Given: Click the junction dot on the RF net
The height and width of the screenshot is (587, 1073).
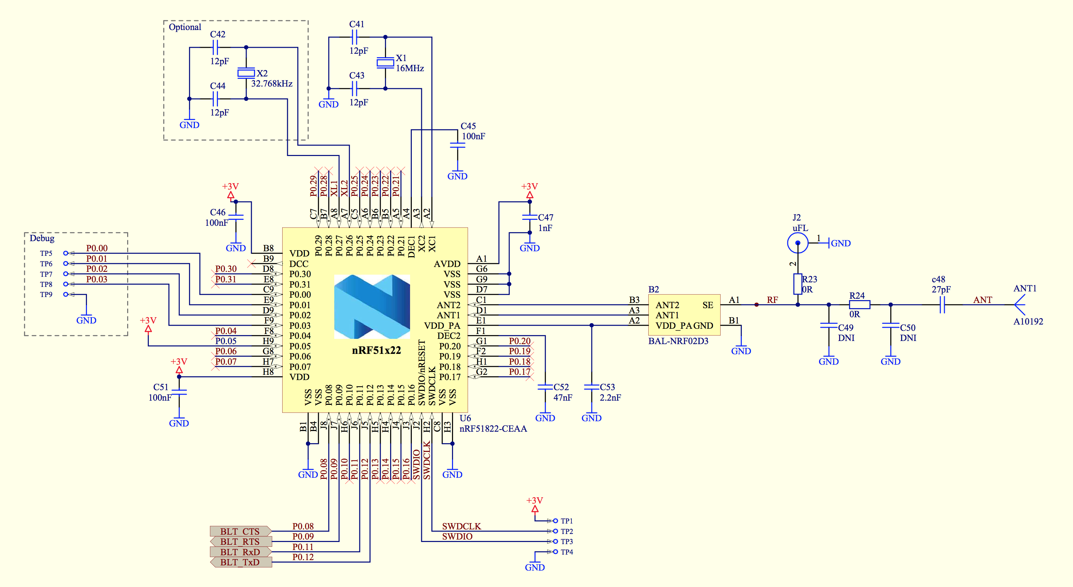Looking at the screenshot, I should tap(757, 305).
